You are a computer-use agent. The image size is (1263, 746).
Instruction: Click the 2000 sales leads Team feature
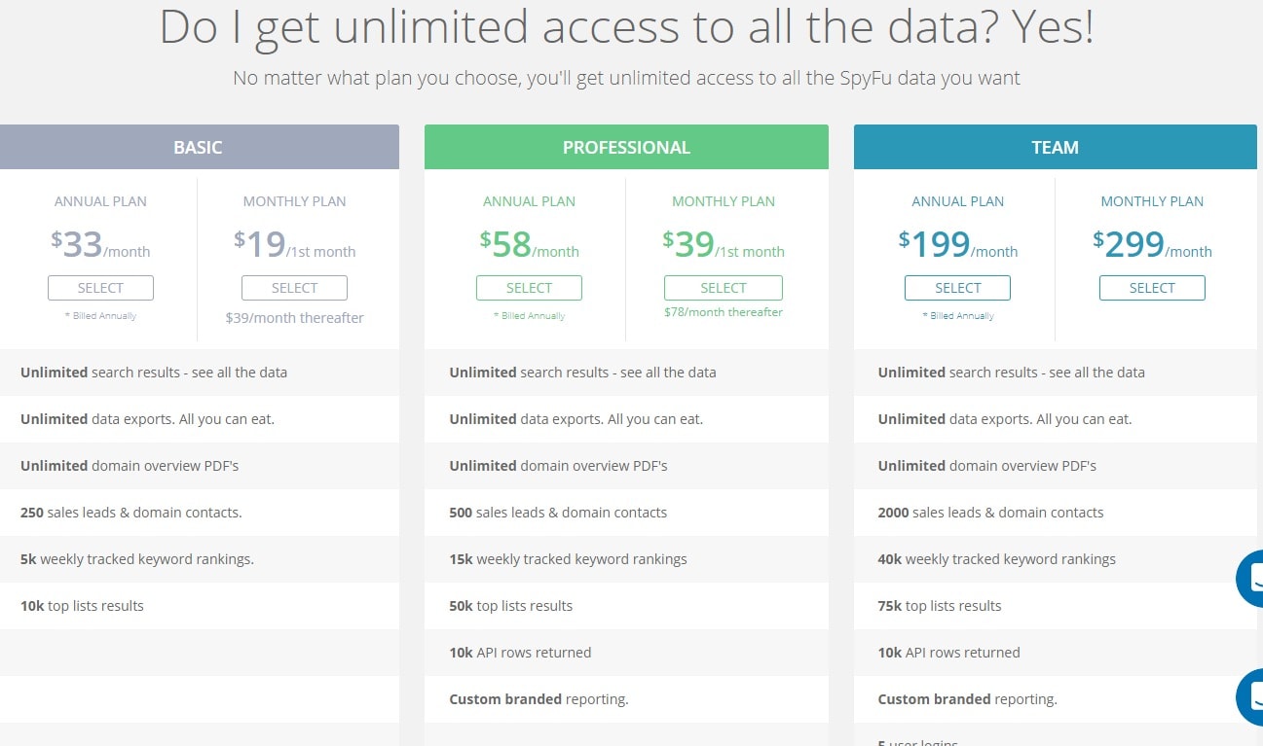click(x=990, y=513)
